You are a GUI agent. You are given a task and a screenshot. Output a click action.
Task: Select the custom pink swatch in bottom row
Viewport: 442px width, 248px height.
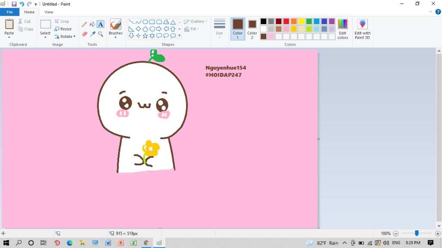(271, 37)
